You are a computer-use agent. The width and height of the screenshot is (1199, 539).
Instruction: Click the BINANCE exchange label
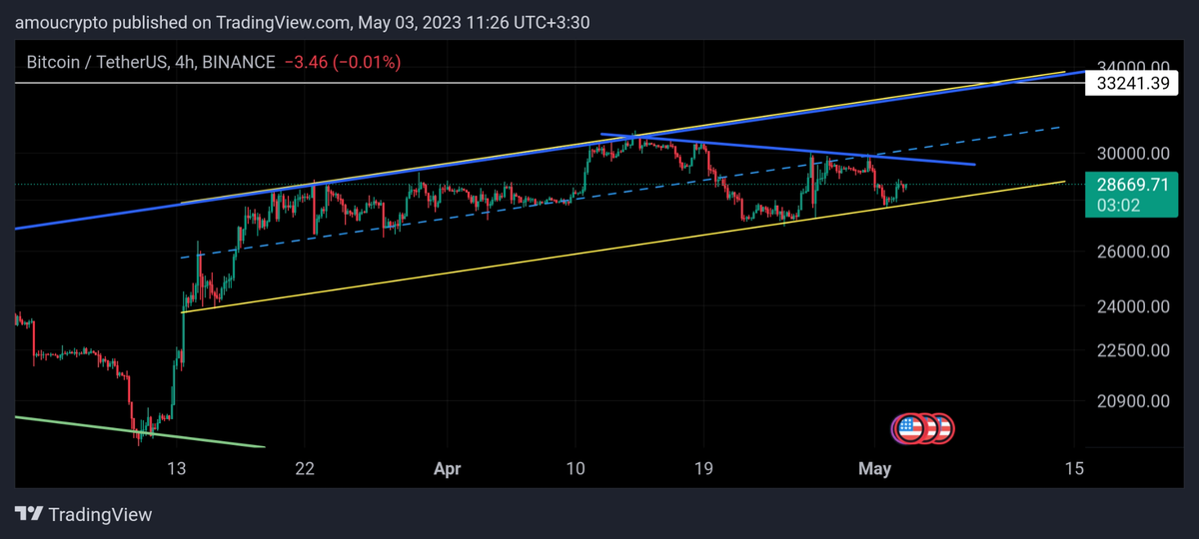pyautogui.click(x=238, y=62)
